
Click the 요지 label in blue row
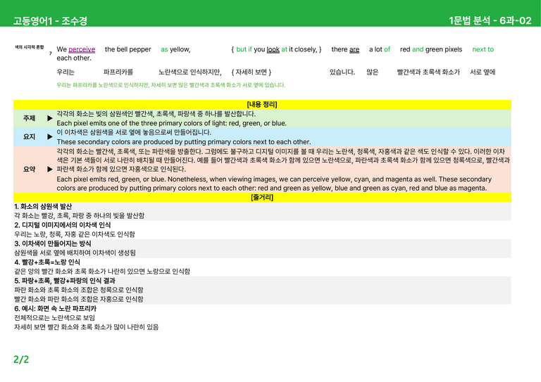pyautogui.click(x=30, y=136)
